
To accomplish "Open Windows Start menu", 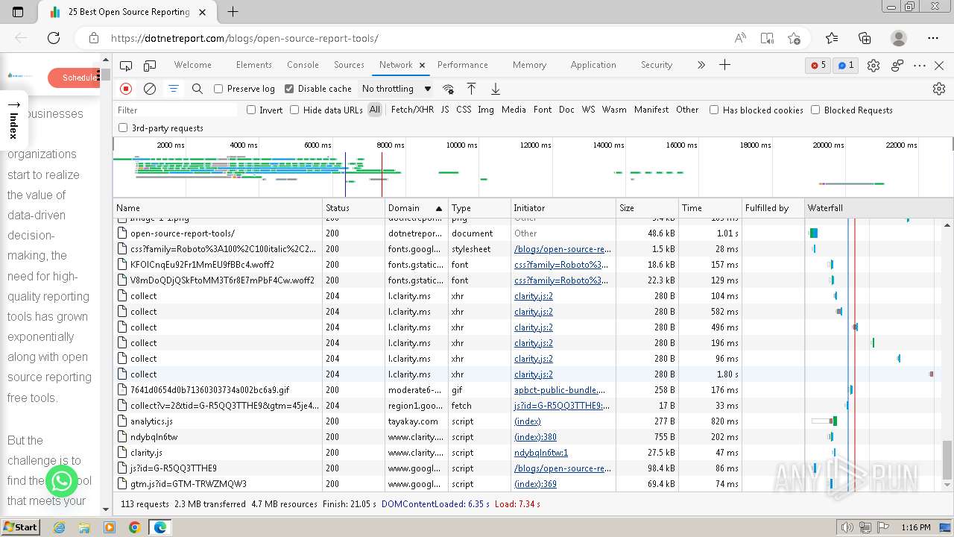I will (x=20, y=527).
